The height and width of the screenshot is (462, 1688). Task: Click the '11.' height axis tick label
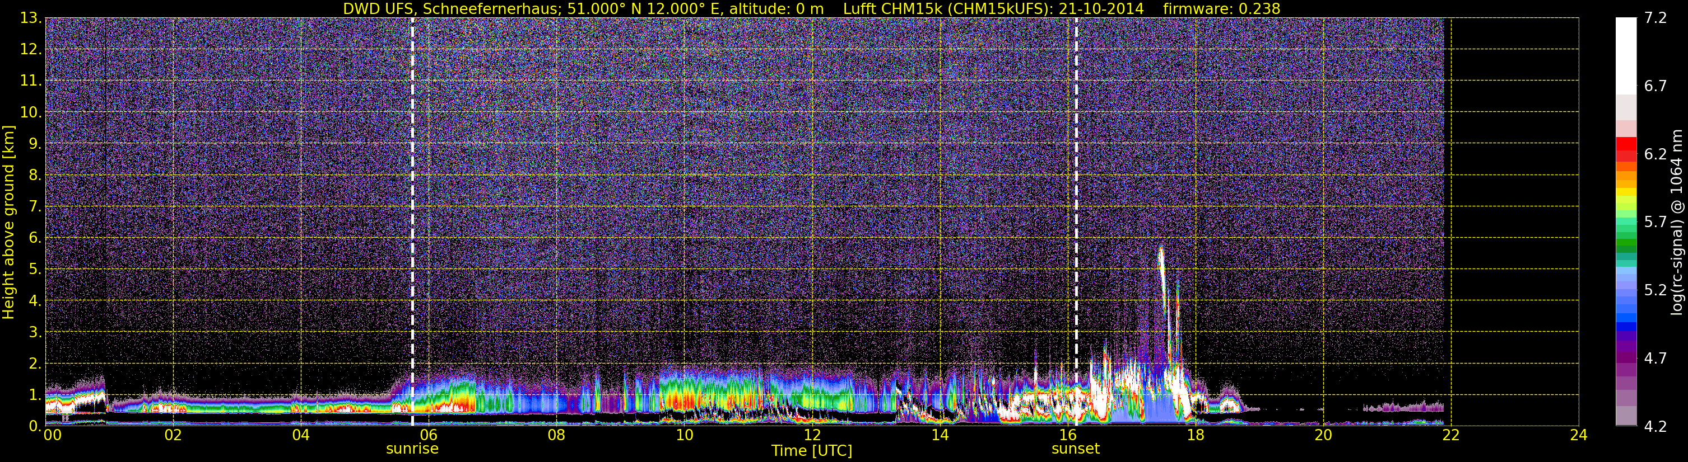pyautogui.click(x=30, y=81)
